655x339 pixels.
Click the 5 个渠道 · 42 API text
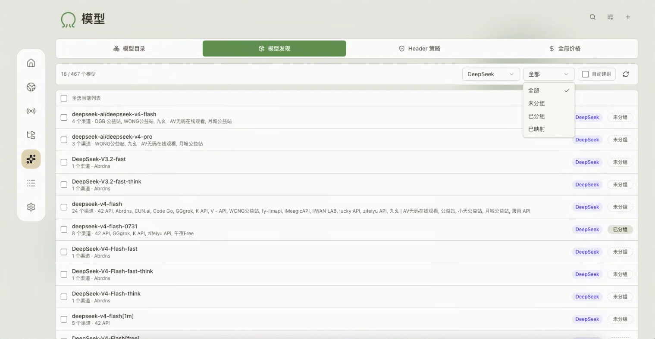(x=91, y=323)
